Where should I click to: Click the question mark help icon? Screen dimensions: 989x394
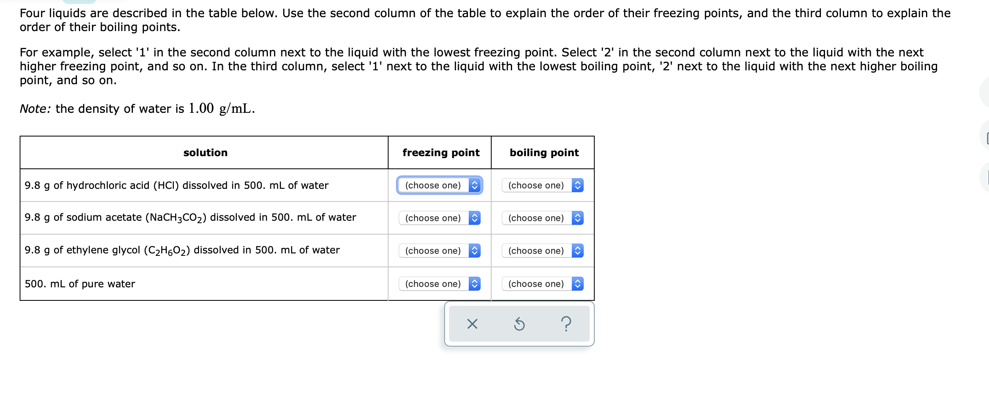coord(566,324)
